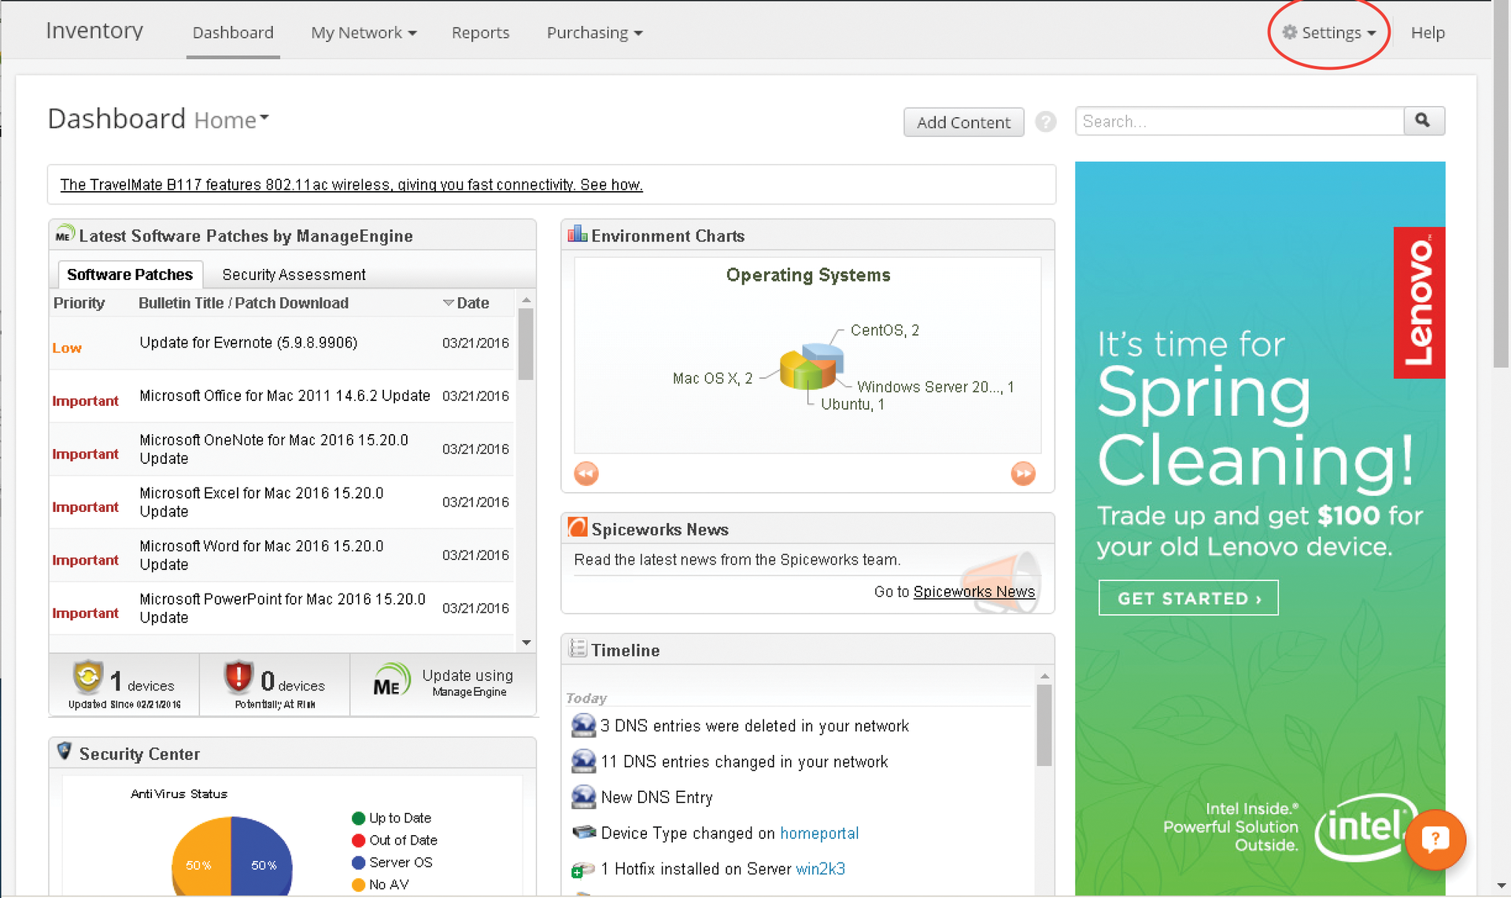Click the search magnifier button
Image resolution: width=1511 pixels, height=898 pixels.
click(1423, 120)
